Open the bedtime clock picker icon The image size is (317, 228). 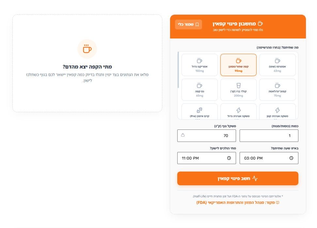click(x=229, y=158)
